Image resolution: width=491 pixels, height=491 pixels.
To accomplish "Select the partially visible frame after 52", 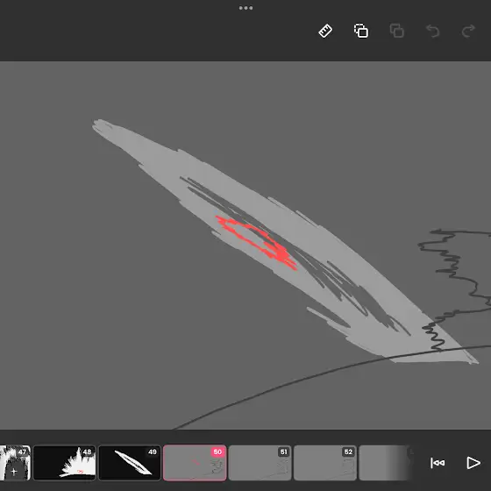I will (x=385, y=463).
